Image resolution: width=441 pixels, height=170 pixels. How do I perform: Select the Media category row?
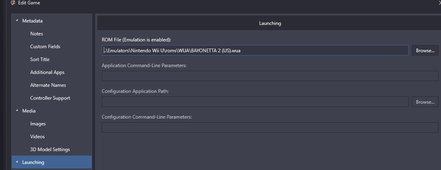[52, 111]
